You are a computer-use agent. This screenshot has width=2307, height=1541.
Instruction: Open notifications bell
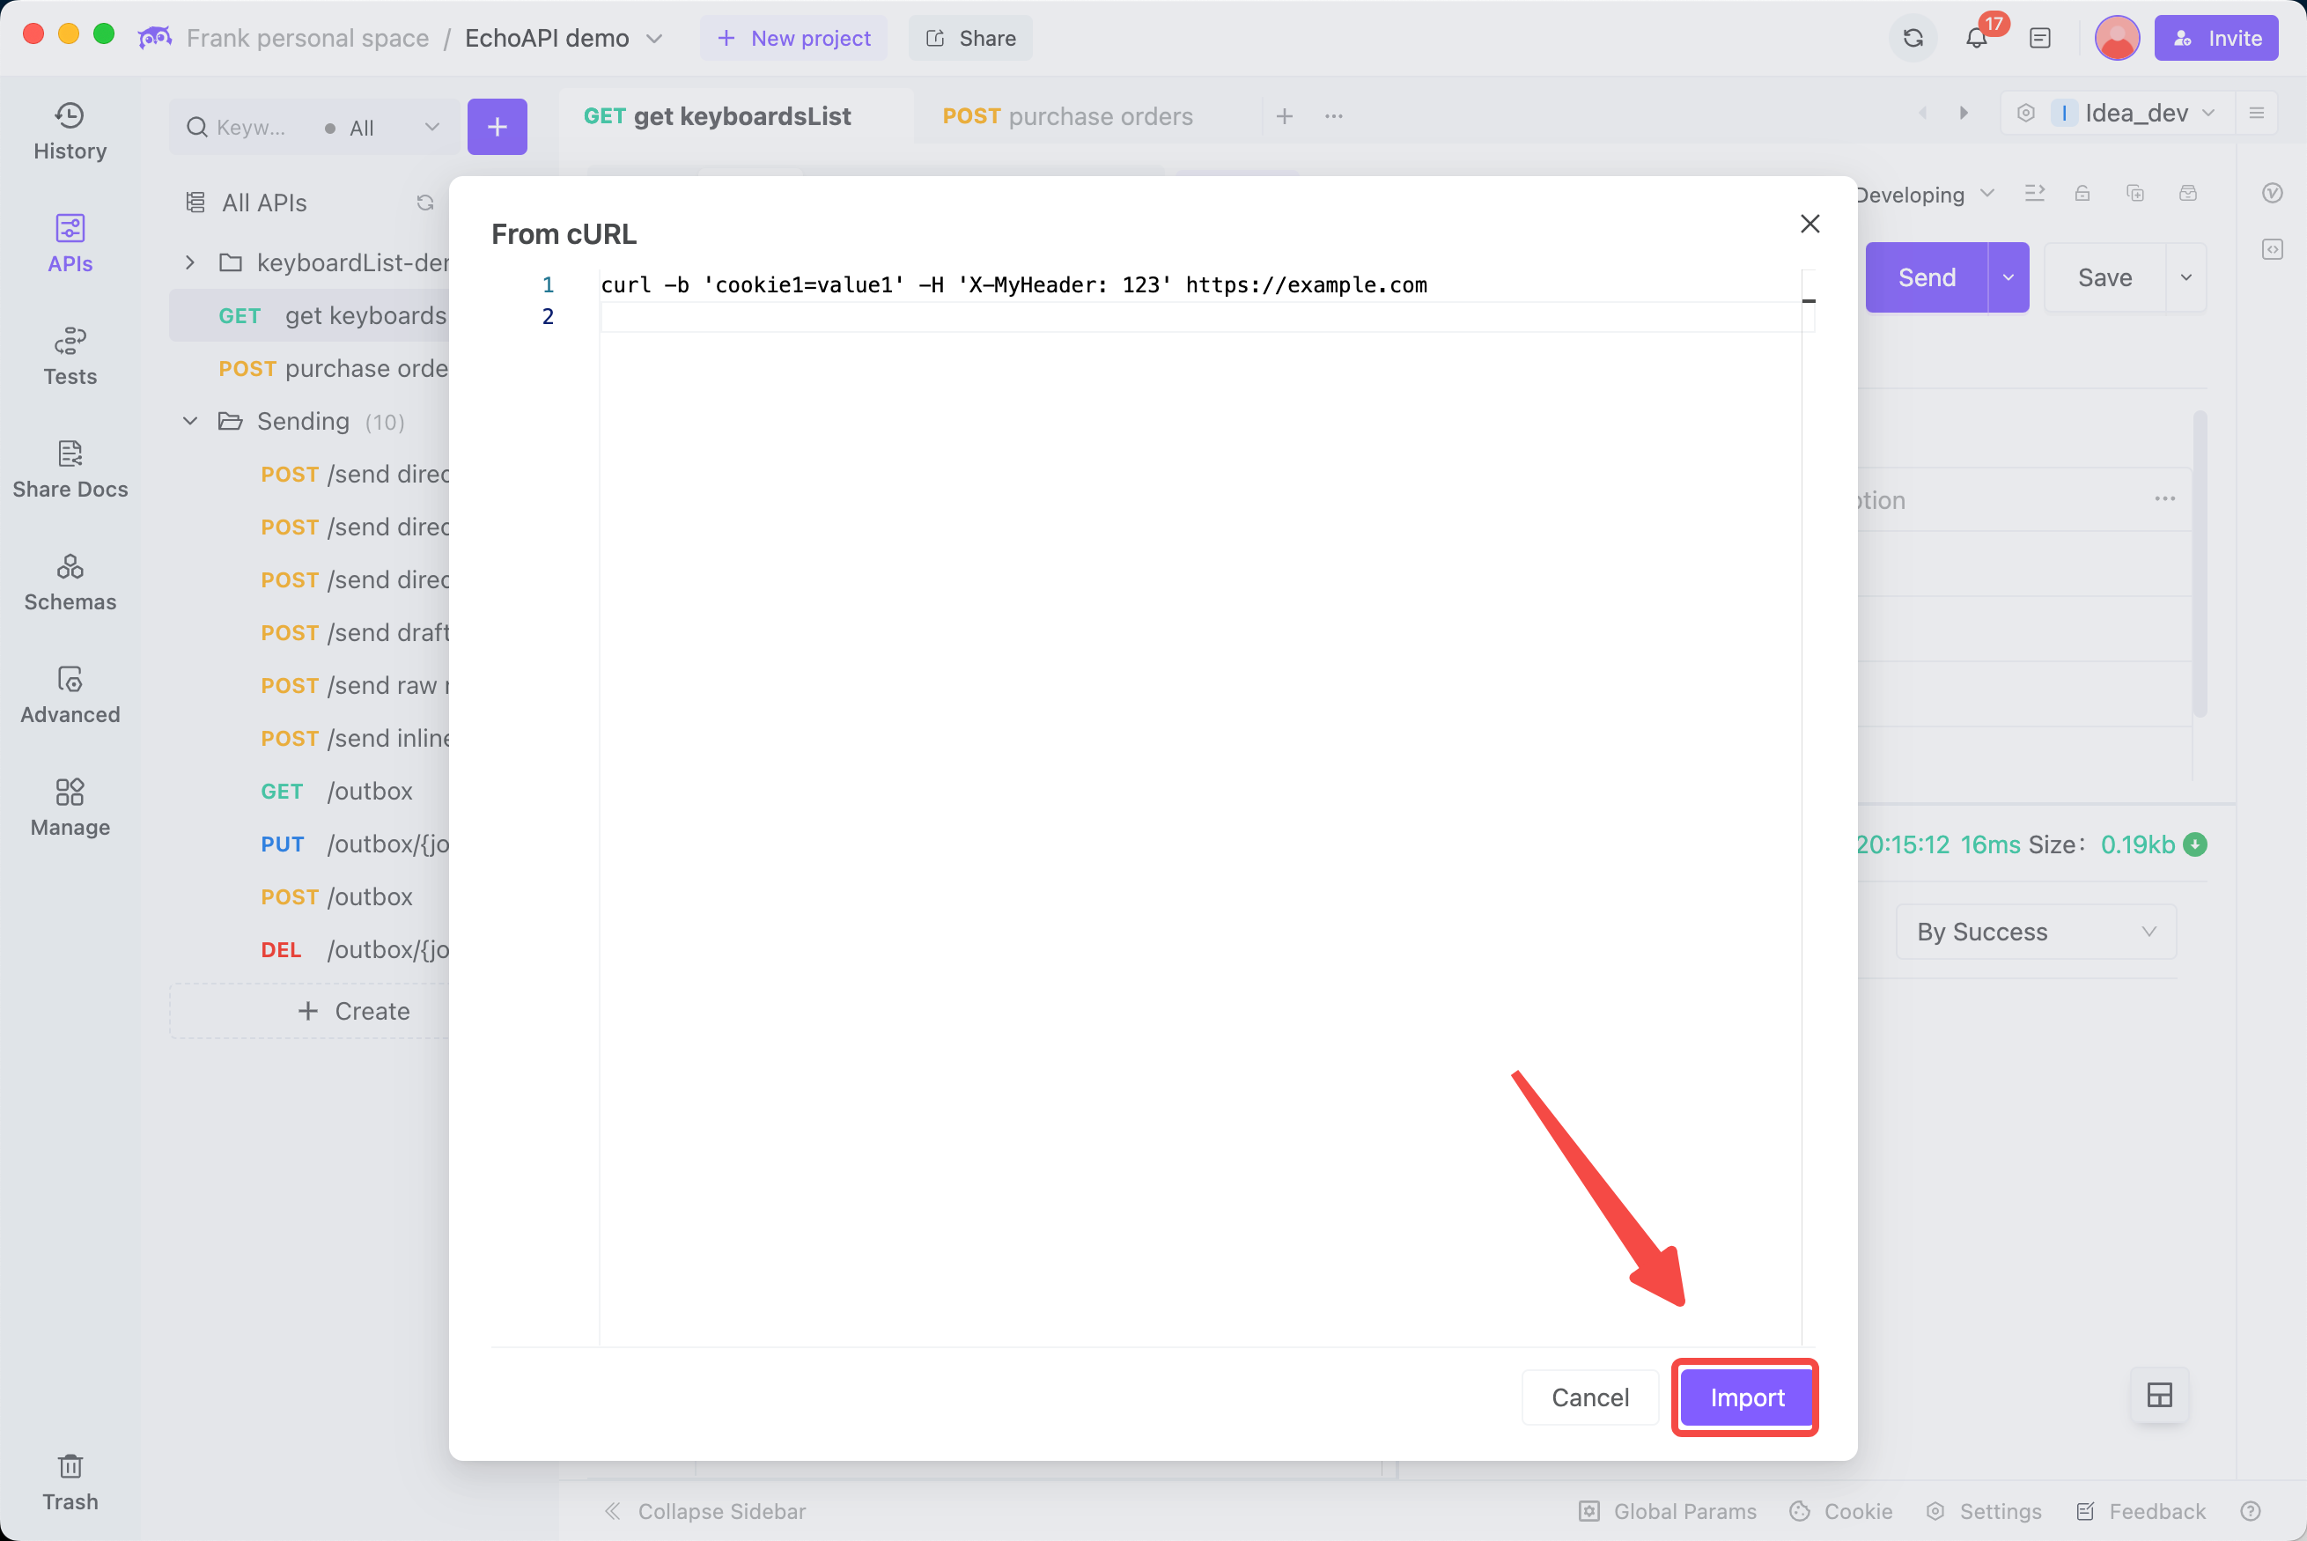click(x=1976, y=39)
